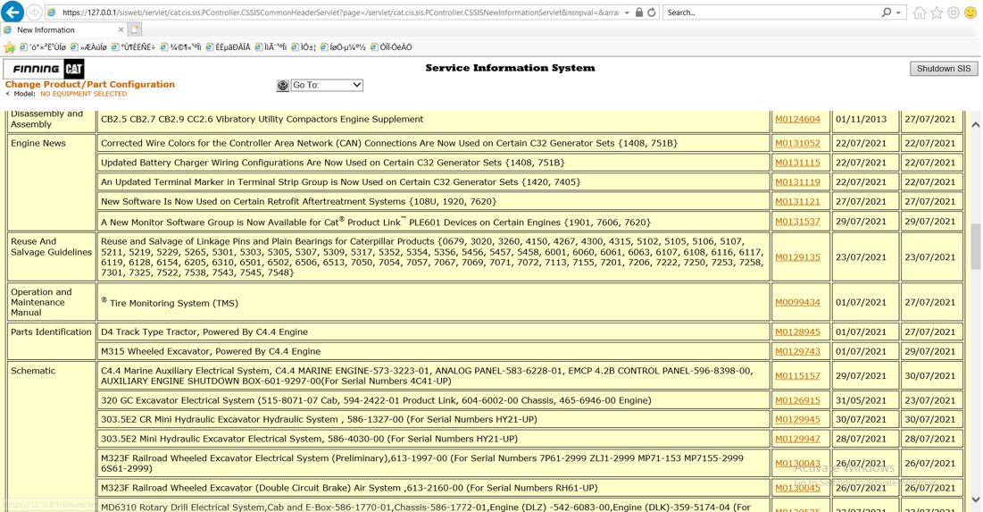Click NO EQUIPMENT SELECTED model text

[x=83, y=94]
